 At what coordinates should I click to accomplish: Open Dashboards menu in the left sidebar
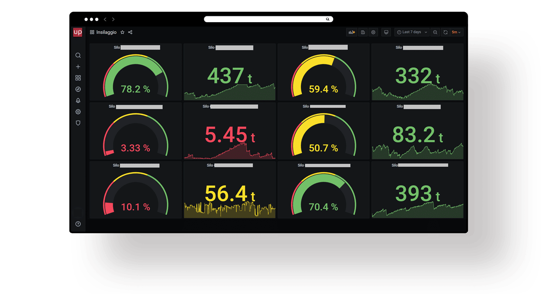tap(78, 78)
